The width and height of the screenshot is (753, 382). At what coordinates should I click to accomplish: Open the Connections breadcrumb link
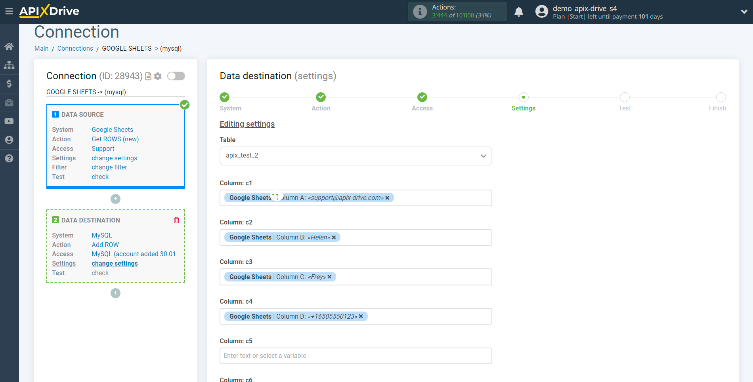(x=75, y=48)
